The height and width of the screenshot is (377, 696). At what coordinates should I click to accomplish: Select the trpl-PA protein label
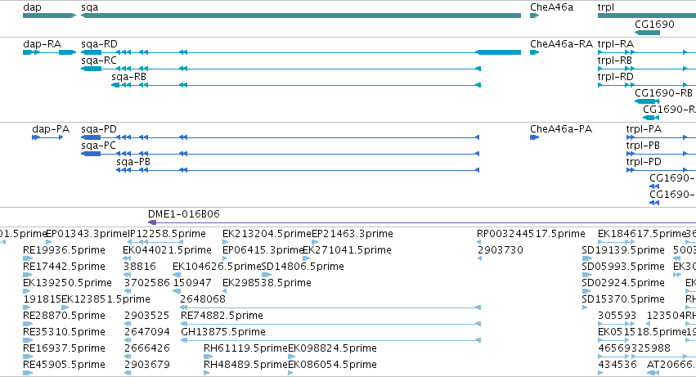pos(644,129)
